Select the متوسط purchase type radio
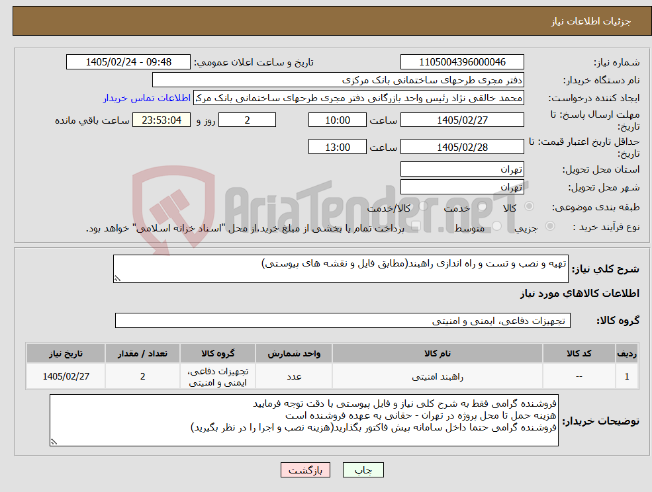The height and width of the screenshot is (492, 652). tap(497, 226)
